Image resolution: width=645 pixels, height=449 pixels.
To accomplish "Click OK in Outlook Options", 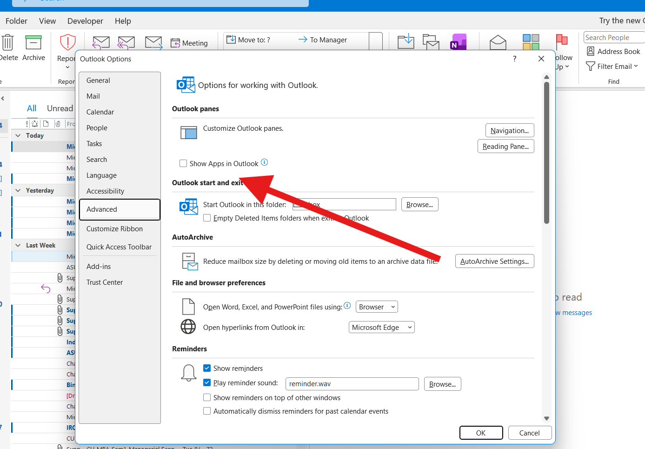I will click(x=481, y=433).
